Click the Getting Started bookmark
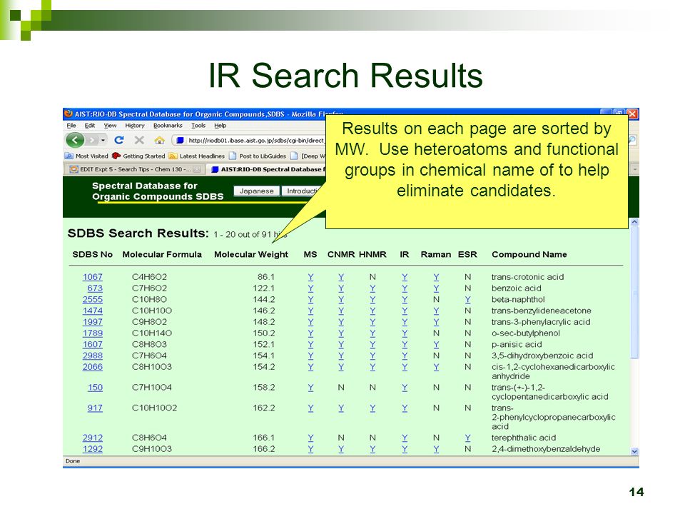 tap(138, 156)
